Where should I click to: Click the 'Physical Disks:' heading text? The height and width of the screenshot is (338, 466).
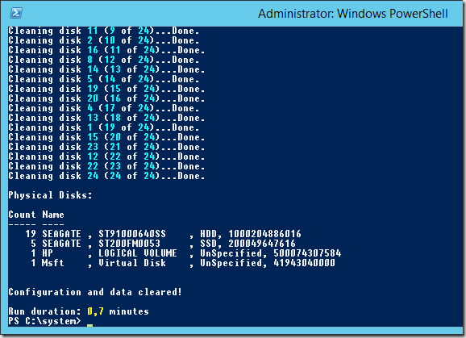pos(50,195)
